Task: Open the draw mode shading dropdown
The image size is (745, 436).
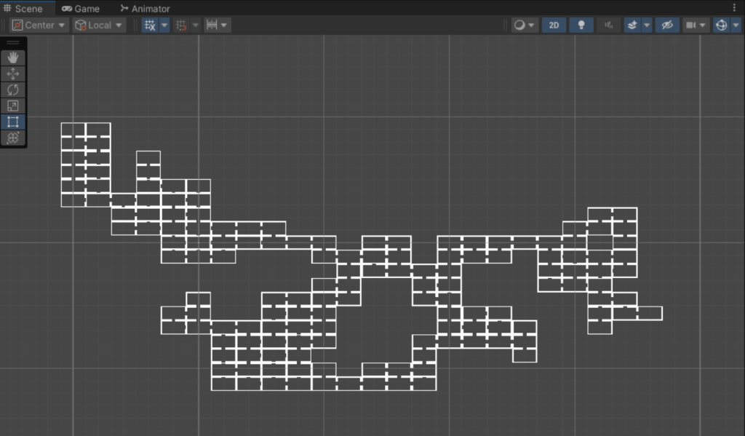Action: point(525,25)
